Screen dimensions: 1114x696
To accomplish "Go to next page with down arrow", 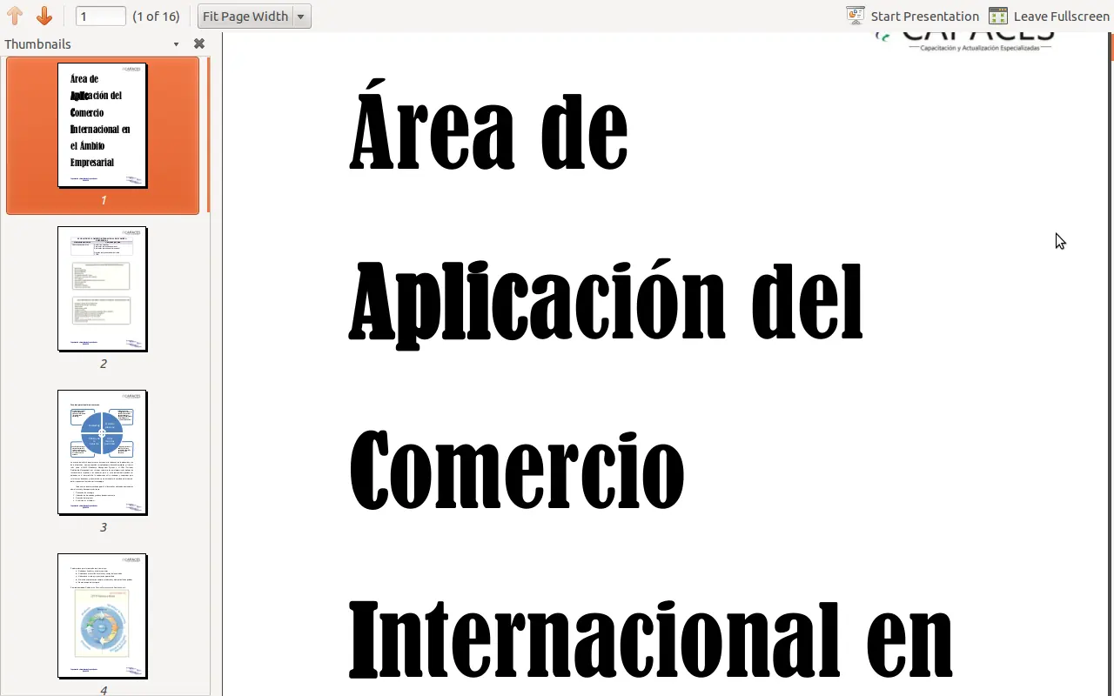I will [44, 17].
